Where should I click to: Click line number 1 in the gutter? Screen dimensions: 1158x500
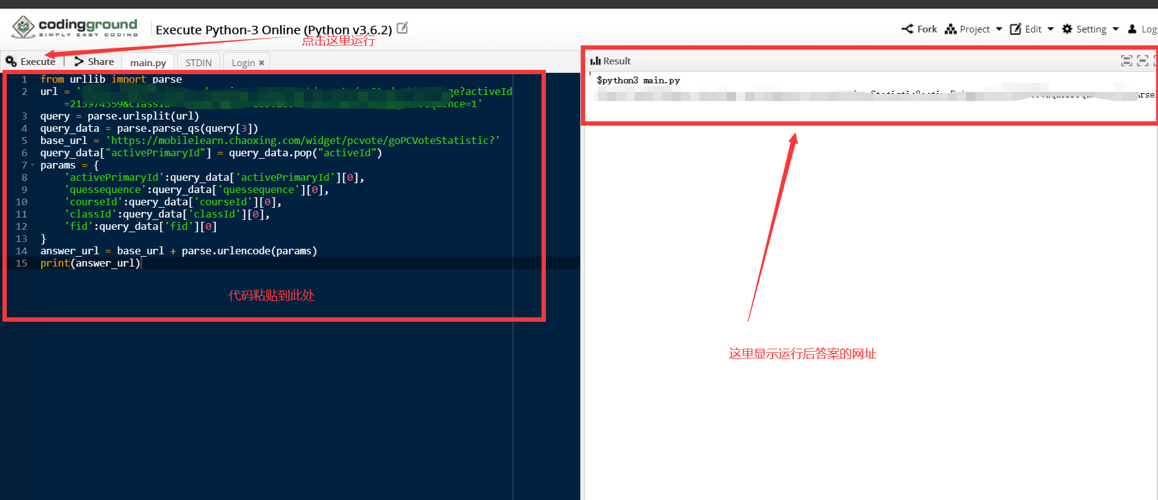coord(25,79)
